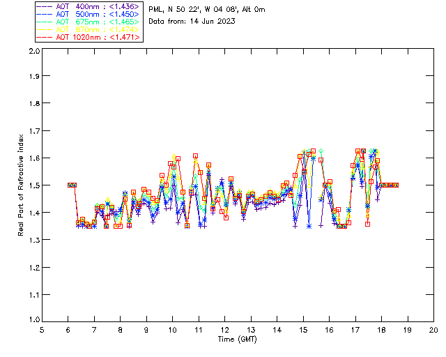Click the red dashed line swatch in legend
Viewport: 446px width, 357px height.
click(x=45, y=37)
